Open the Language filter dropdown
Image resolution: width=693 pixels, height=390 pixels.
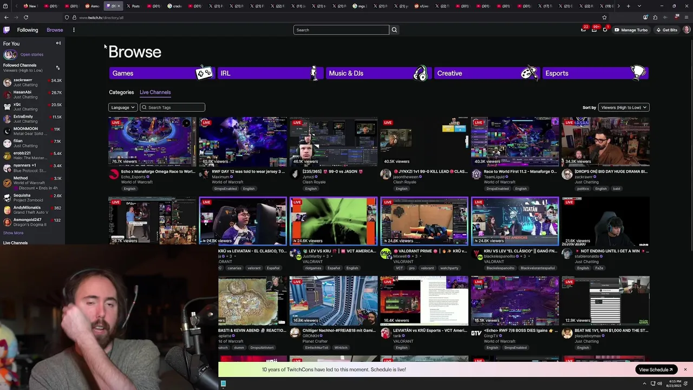(122, 107)
